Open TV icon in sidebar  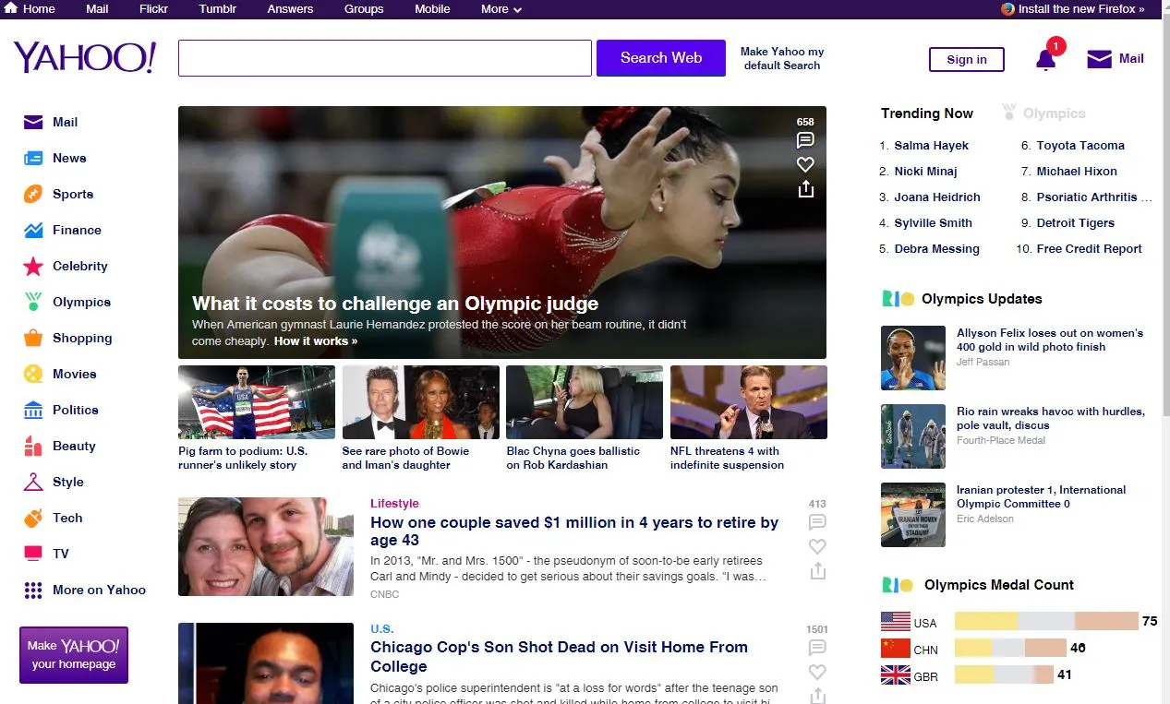[x=33, y=554]
